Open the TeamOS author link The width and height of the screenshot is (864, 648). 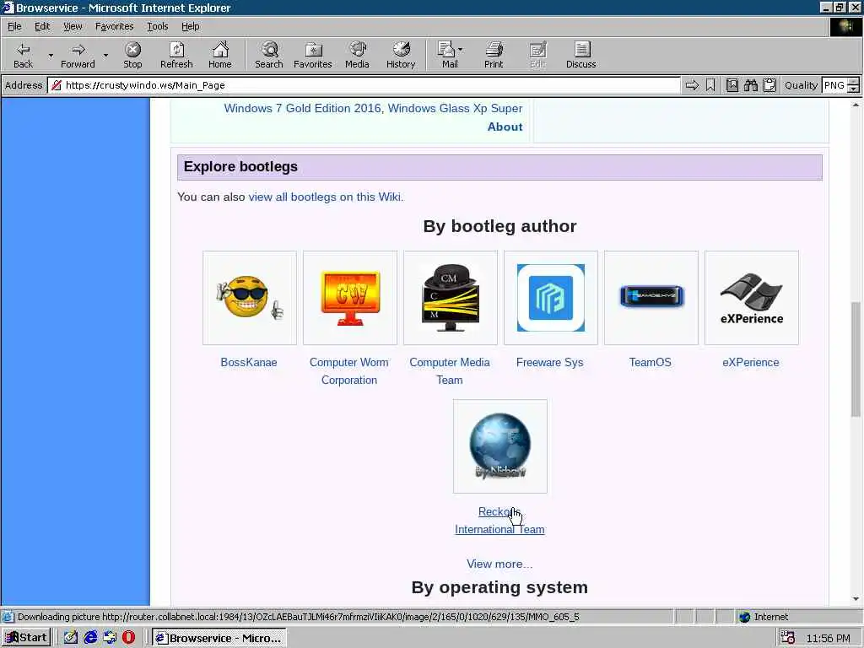651,363
